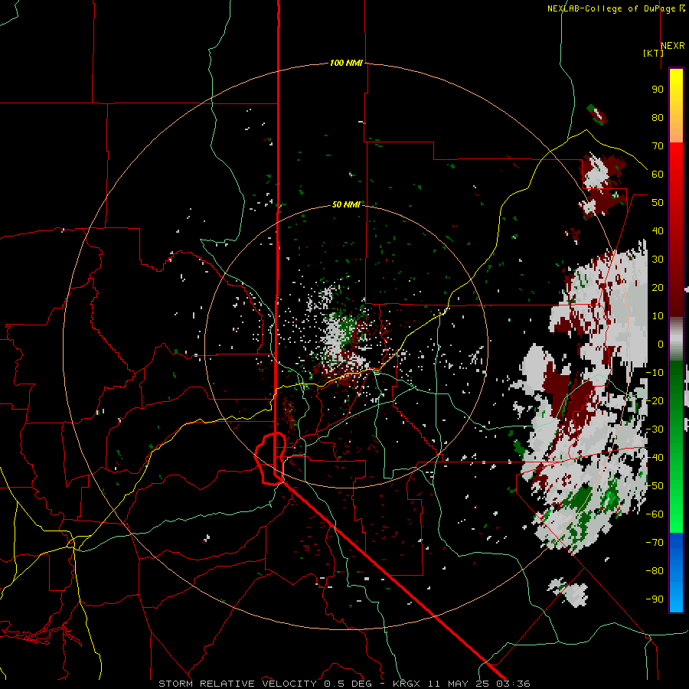Click the -30 value on the velocity scale
This screenshot has height=689, width=689.
click(x=655, y=429)
